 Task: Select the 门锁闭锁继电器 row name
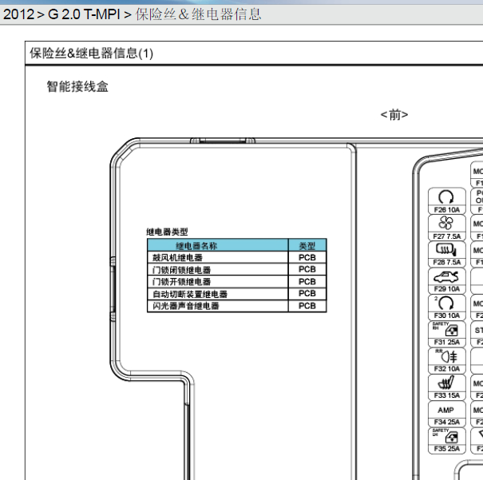pos(182,270)
